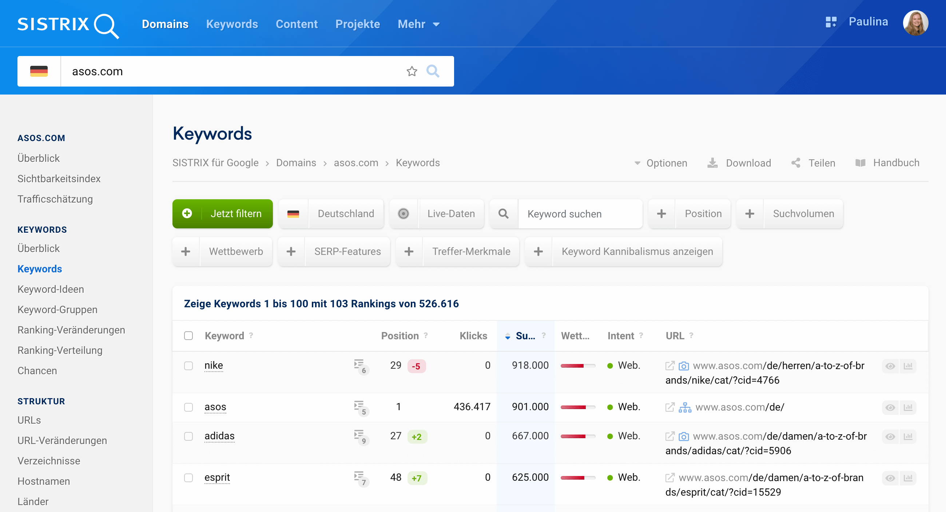Viewport: 946px width, 512px height.
Task: Tick the checkbox for the nike keyword
Action: (188, 366)
